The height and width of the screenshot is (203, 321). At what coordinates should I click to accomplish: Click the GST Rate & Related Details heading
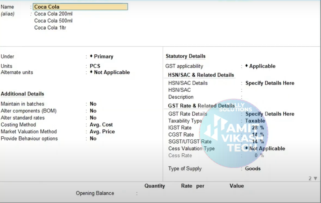pos(201,106)
